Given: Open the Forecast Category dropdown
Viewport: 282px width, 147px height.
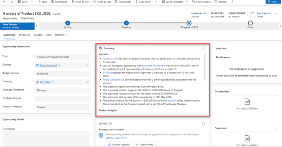Looking at the screenshot, I should [x=62, y=107].
